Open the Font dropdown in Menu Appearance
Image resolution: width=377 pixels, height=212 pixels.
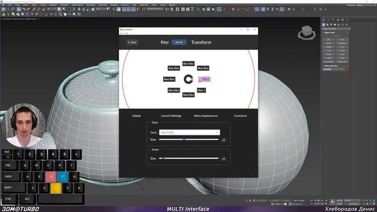click(x=189, y=132)
